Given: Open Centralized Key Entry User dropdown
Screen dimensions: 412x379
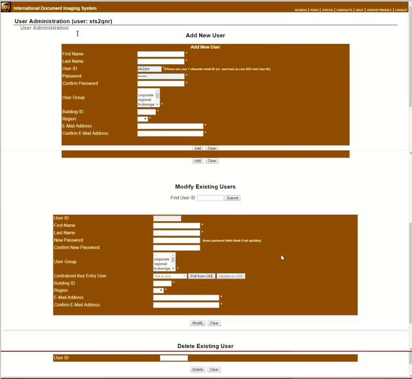Looking at the screenshot, I should [170, 276].
